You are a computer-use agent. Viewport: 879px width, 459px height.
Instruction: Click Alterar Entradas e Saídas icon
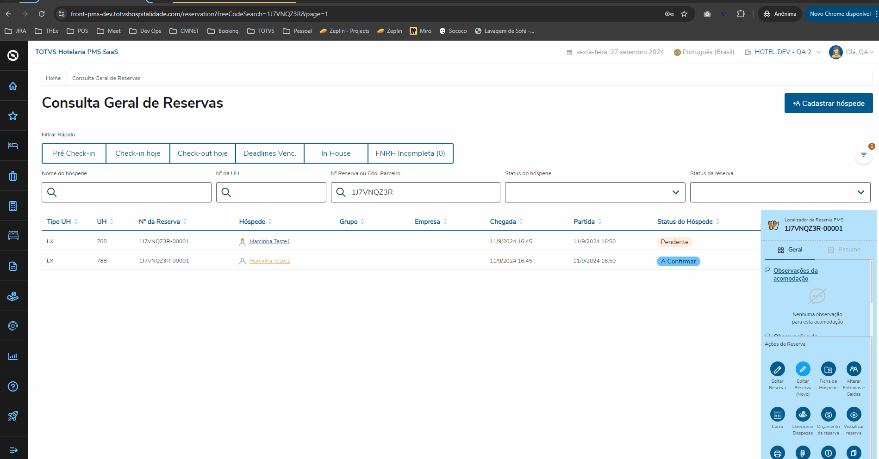[854, 369]
